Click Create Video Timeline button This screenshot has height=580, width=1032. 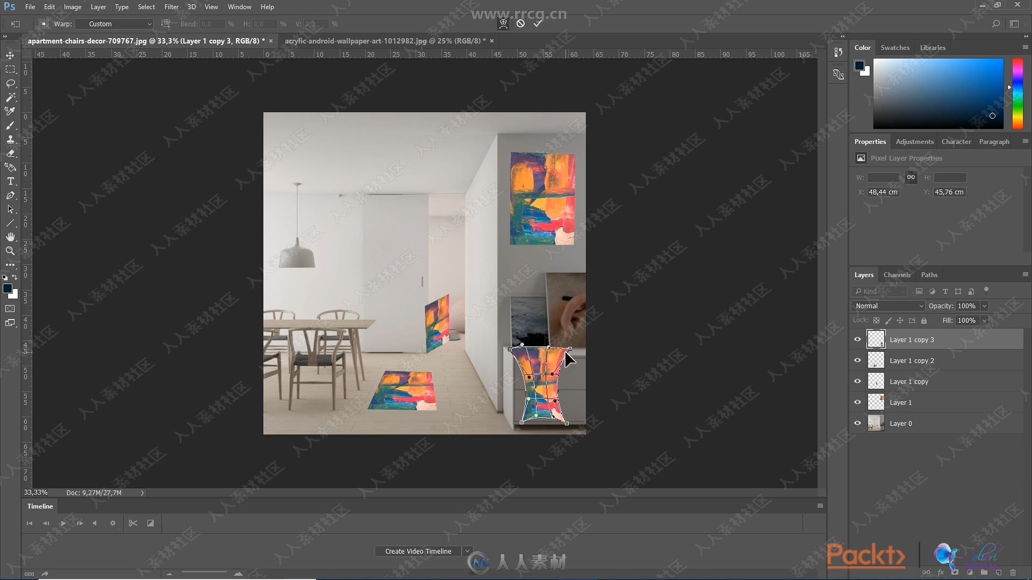pyautogui.click(x=418, y=551)
